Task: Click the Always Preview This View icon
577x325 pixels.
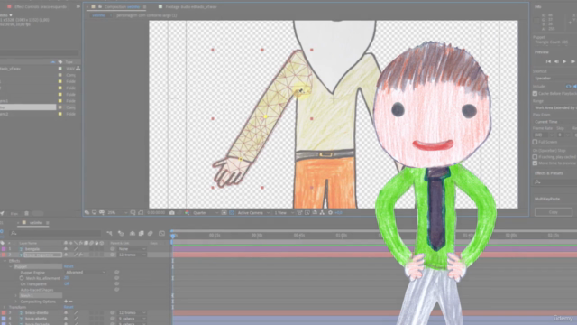Action: coord(87,213)
